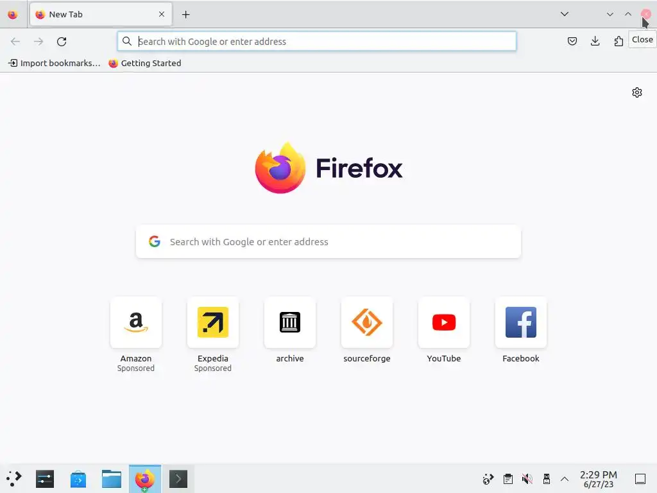The image size is (657, 493).
Task: Go back one page
Action: tap(15, 42)
